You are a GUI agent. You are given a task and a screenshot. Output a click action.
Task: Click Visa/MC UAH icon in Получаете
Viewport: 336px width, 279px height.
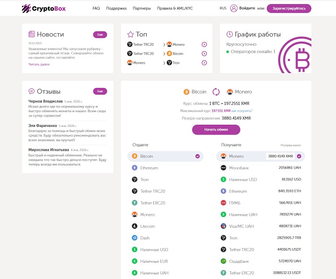224,226
